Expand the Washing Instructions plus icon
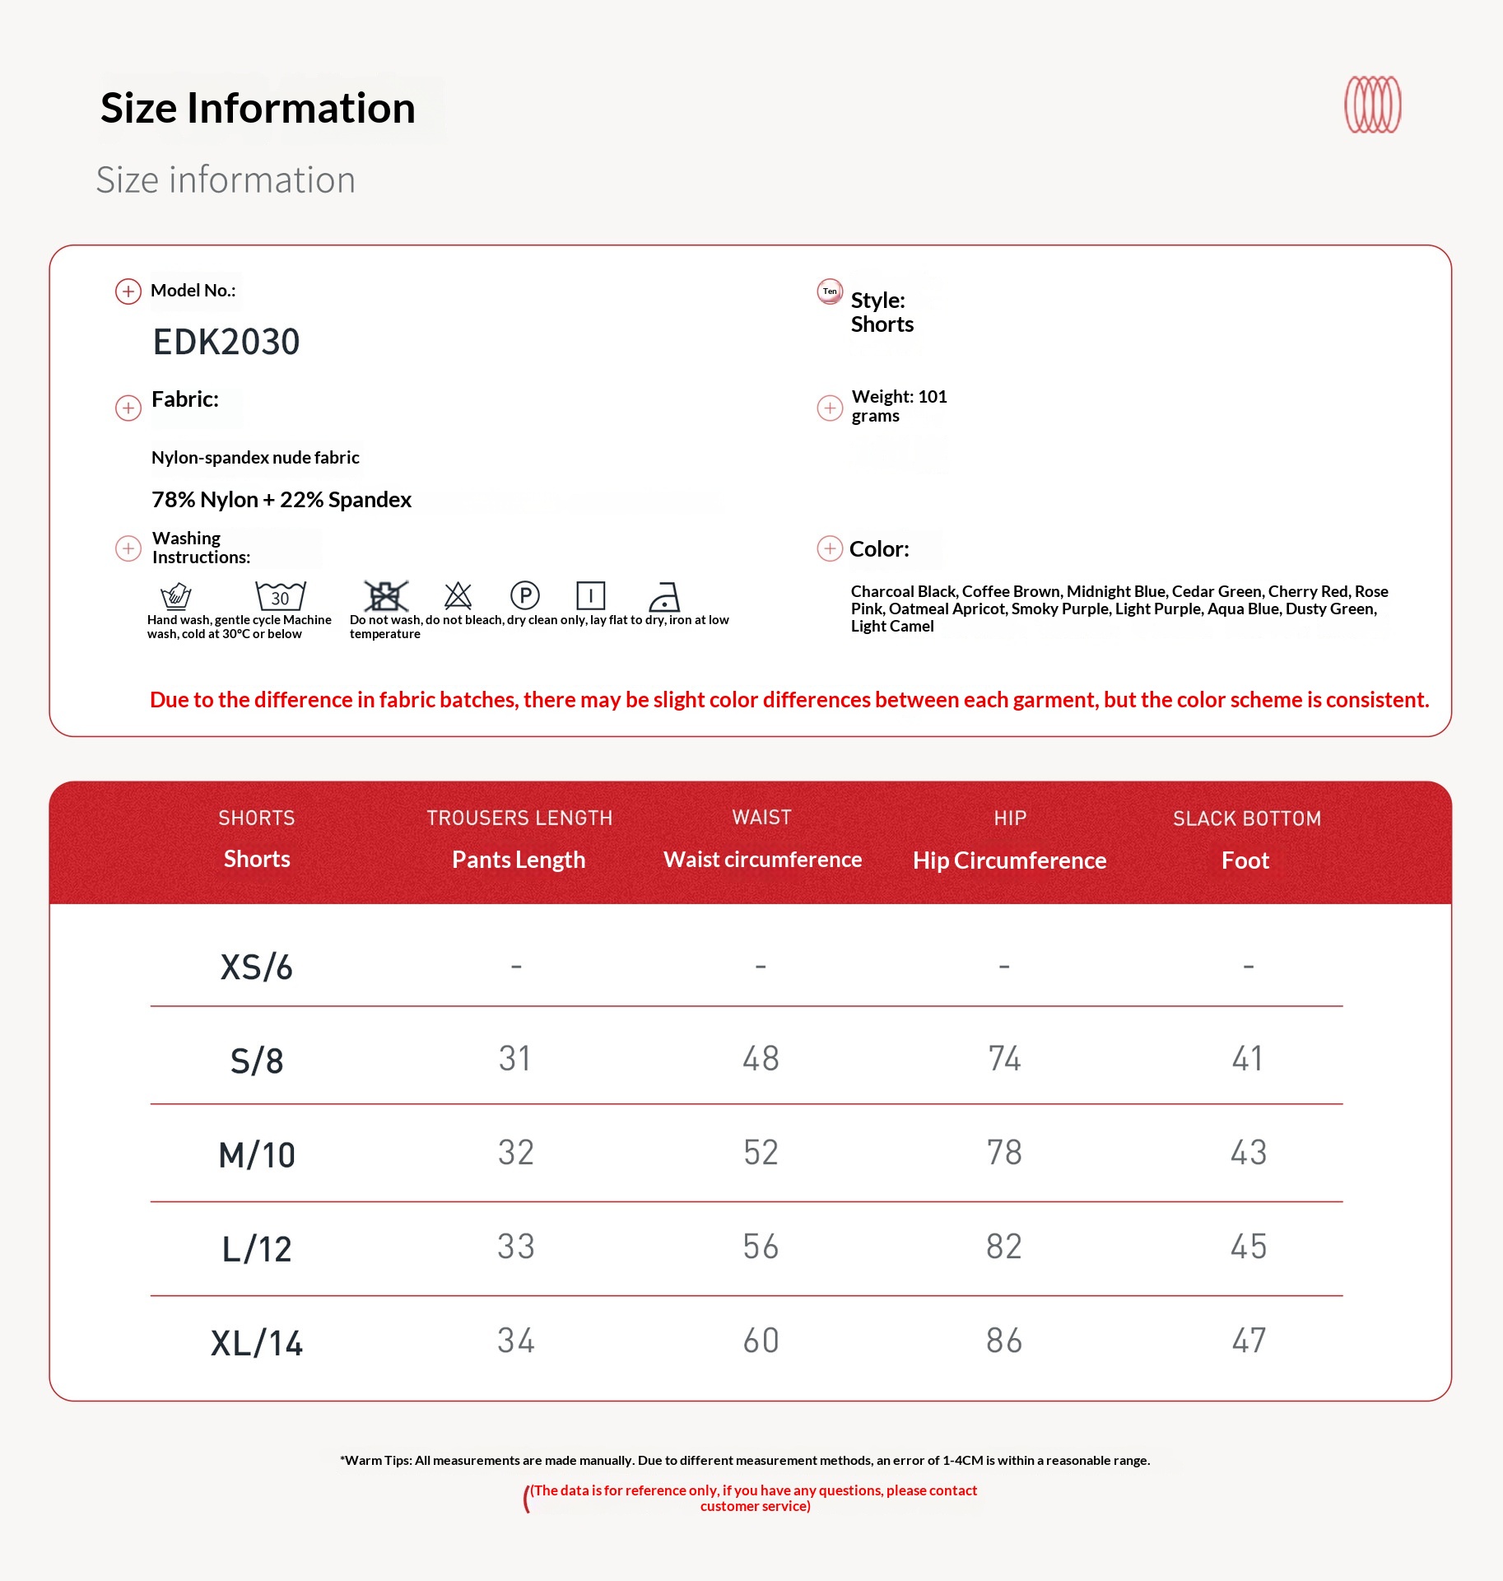Screen dimensions: 1503x1581 click(128, 548)
